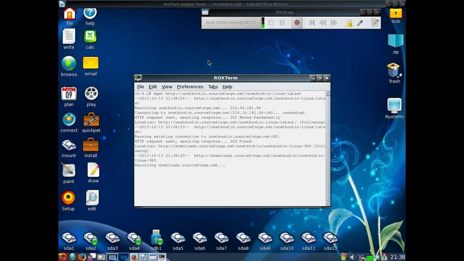
Task: Open the sdb1 USB drive icon
Action: (156, 240)
